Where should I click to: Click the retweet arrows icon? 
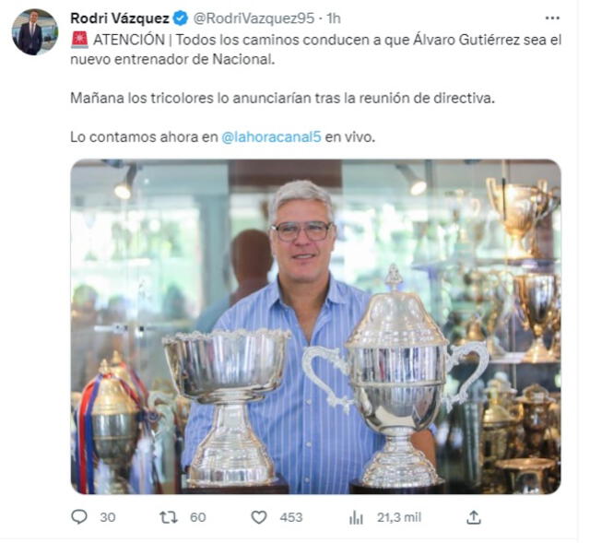tap(168, 517)
